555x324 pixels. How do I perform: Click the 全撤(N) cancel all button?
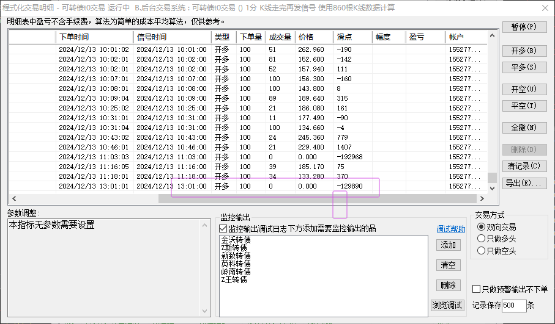pos(524,128)
